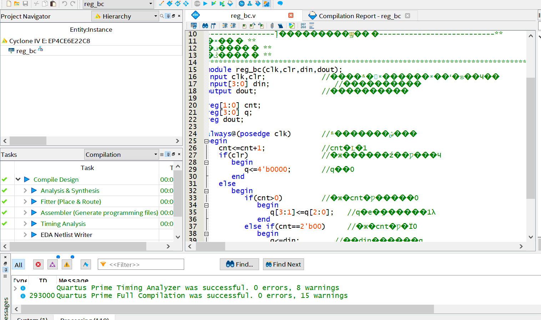Increase indent of selected code
The height and width of the screenshot is (320, 541).
pyautogui.click(x=225, y=26)
